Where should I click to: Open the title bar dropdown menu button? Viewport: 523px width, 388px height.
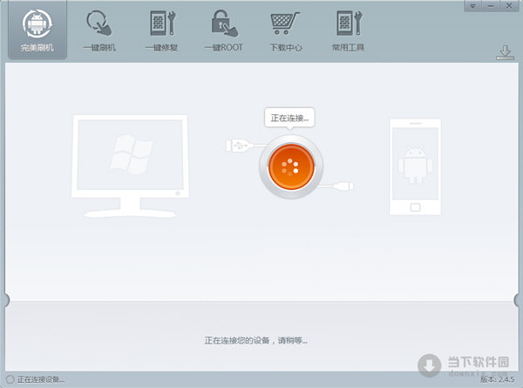pyautogui.click(x=472, y=6)
